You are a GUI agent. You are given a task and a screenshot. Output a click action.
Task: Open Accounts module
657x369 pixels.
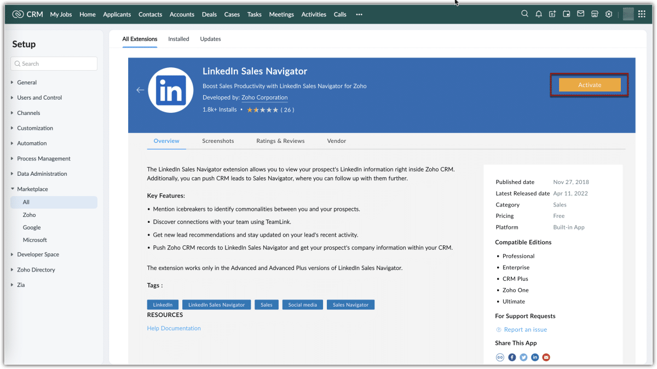(182, 14)
